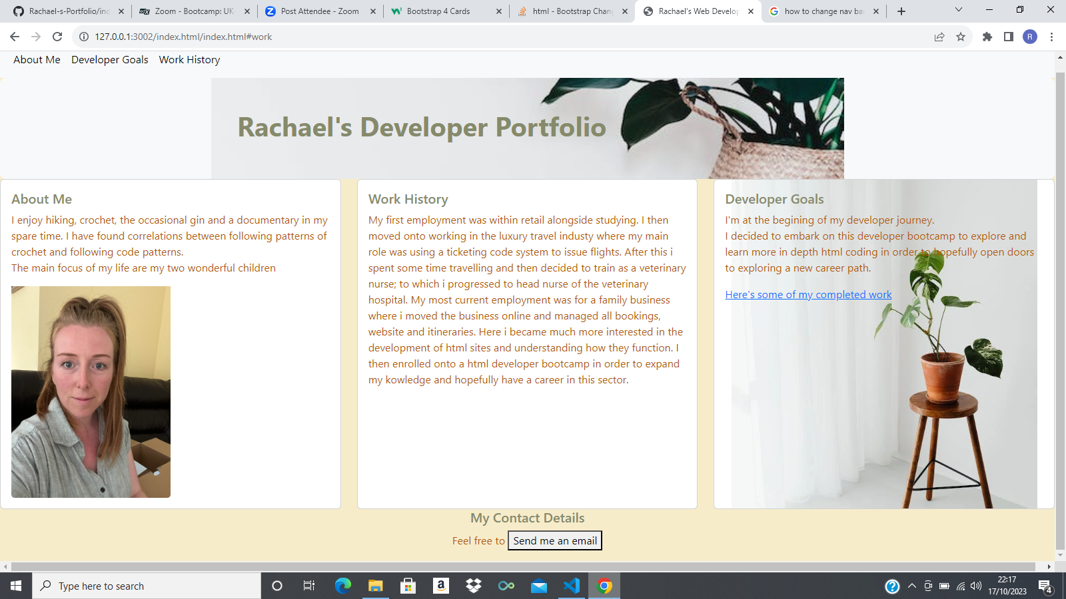Toggle the bookmark star for this page
This screenshot has height=599, width=1066.
pyautogui.click(x=962, y=37)
